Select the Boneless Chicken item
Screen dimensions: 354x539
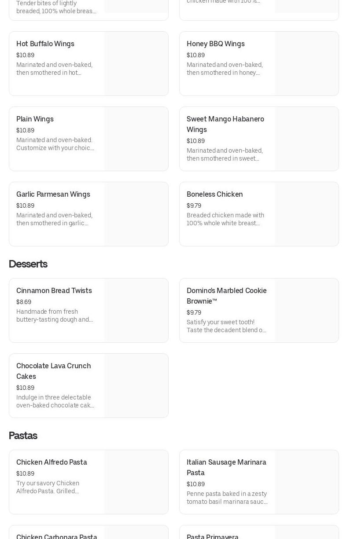214,194
